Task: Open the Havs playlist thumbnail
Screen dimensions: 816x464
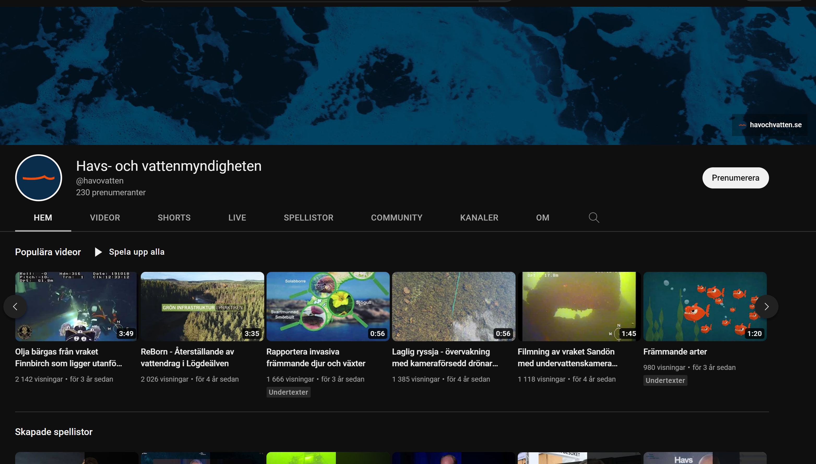Action: 705,458
